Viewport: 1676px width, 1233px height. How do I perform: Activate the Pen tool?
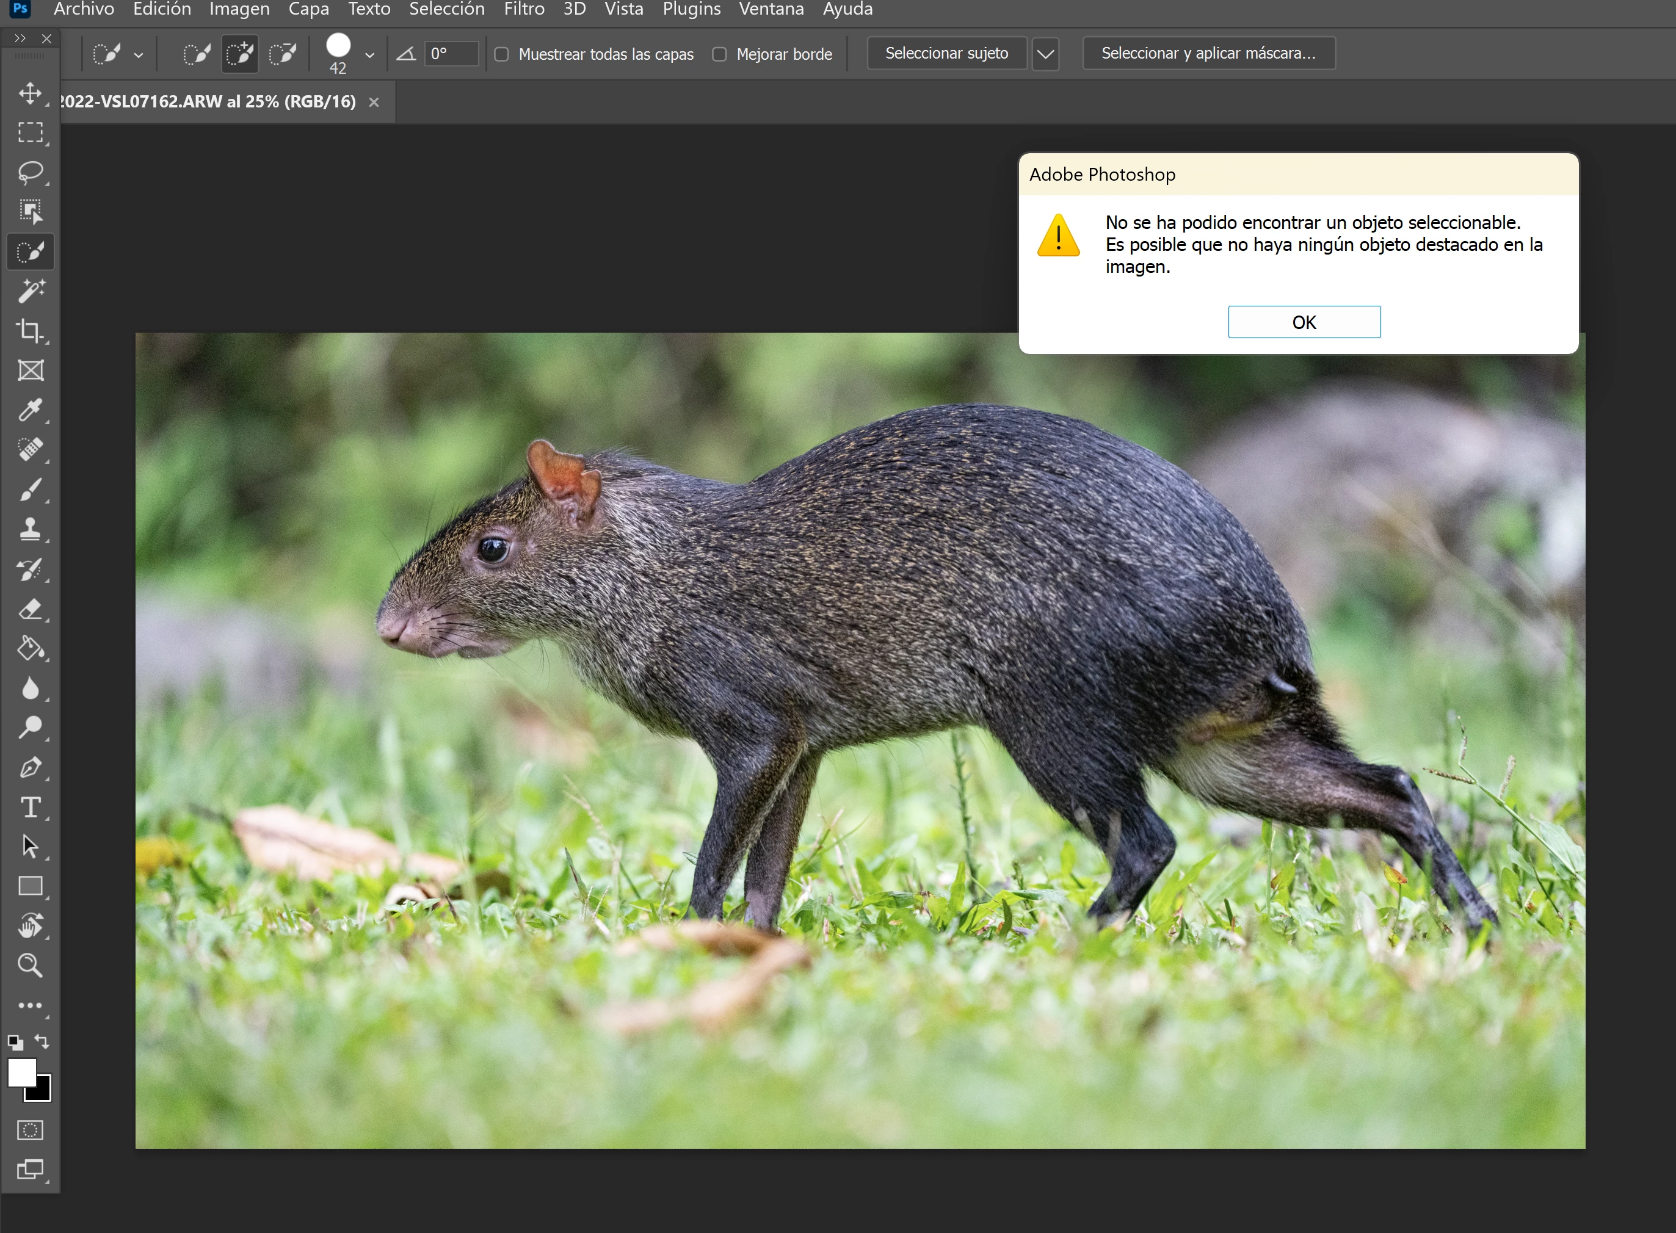click(x=30, y=767)
